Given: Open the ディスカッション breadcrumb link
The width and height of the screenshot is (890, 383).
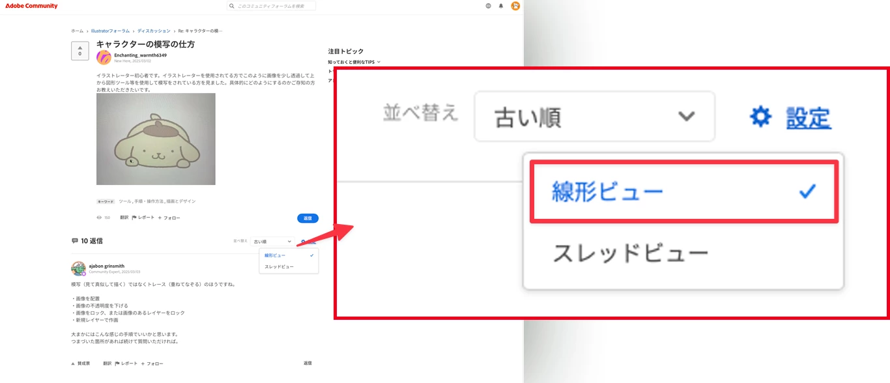Looking at the screenshot, I should coord(154,31).
